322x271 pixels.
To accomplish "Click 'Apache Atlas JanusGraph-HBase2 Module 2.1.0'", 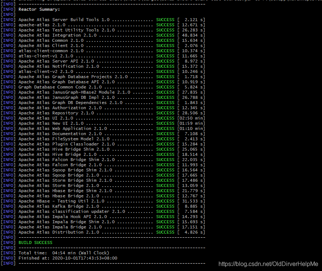I will tap(74, 92).
